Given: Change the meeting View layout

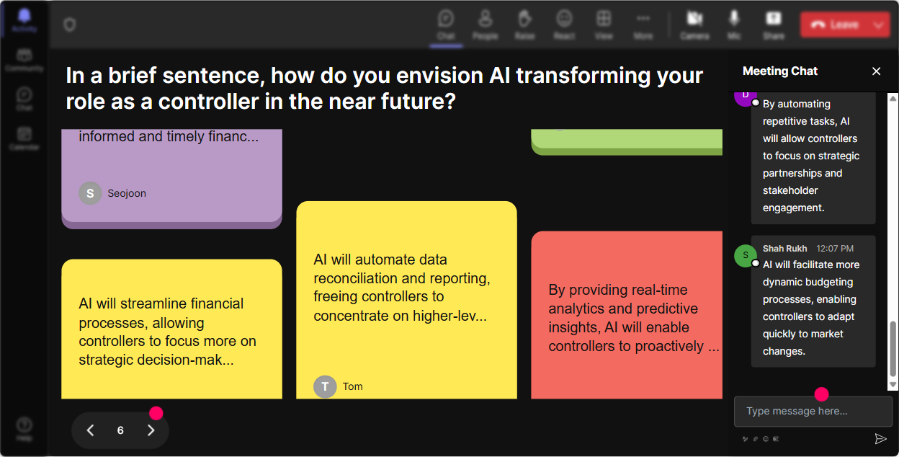Looking at the screenshot, I should pyautogui.click(x=604, y=25).
